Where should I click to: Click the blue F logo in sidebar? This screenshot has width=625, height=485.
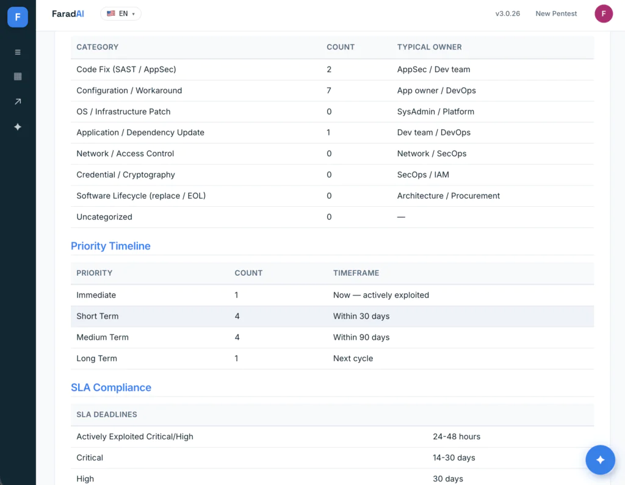pos(18,17)
